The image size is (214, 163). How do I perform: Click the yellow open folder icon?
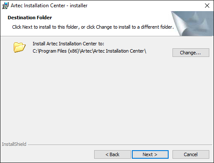[20, 47]
